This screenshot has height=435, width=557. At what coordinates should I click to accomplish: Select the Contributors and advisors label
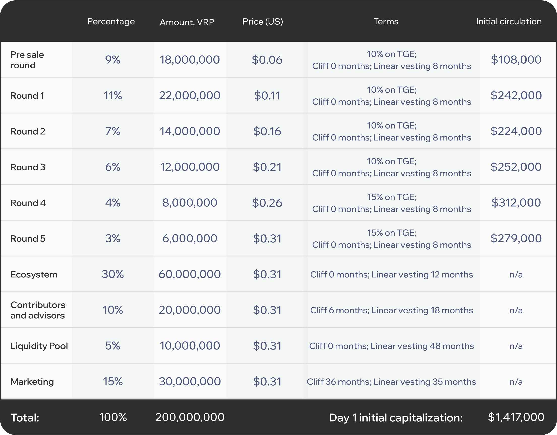pos(38,310)
